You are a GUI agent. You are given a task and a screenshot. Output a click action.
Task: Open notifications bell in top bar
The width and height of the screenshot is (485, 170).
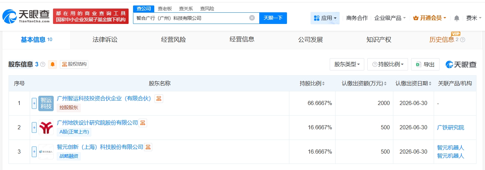pyautogui.click(x=457, y=18)
